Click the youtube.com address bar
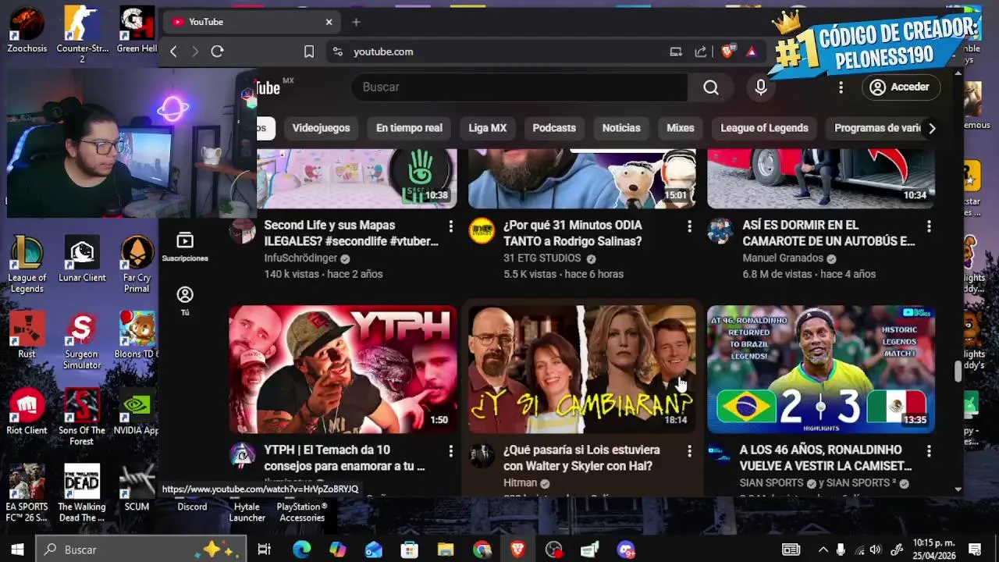The height and width of the screenshot is (562, 999). pos(499,52)
